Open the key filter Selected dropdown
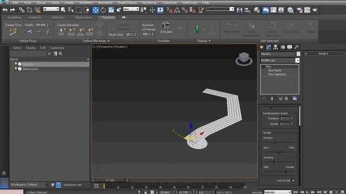The image size is (346, 194). point(277,192)
